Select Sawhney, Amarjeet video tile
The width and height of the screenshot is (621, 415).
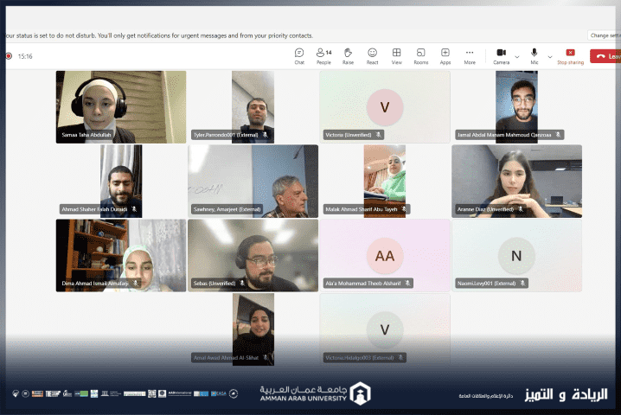tap(253, 180)
